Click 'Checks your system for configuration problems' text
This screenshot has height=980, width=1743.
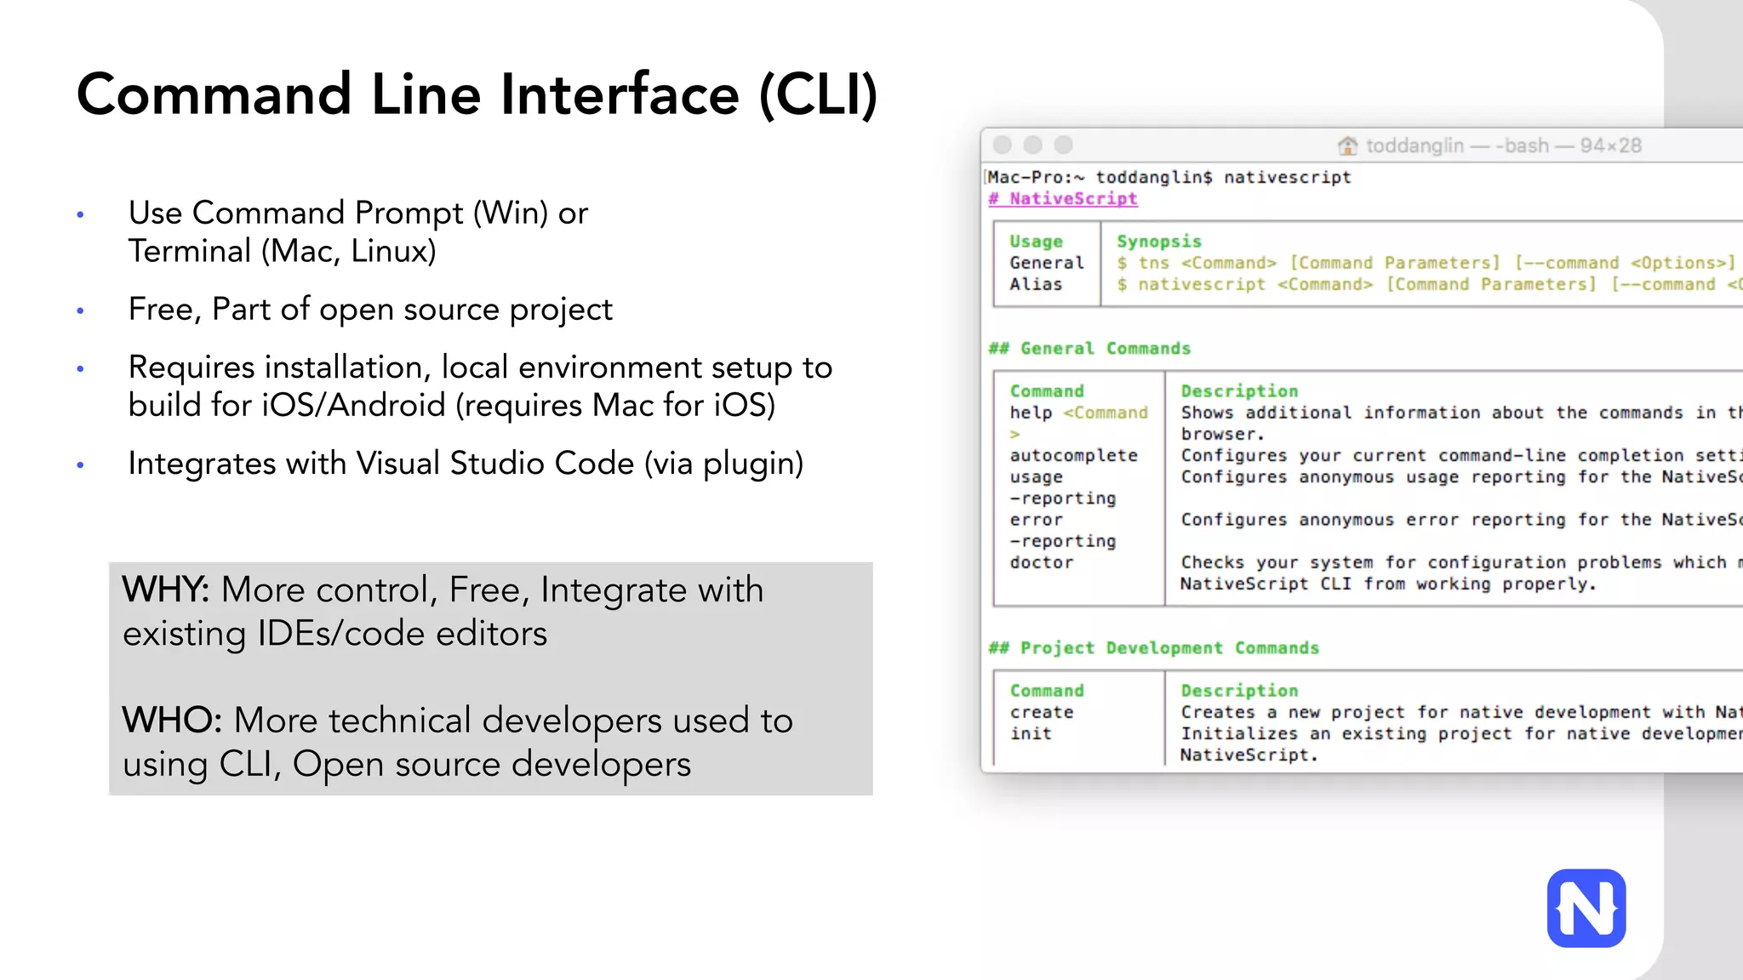click(1421, 562)
